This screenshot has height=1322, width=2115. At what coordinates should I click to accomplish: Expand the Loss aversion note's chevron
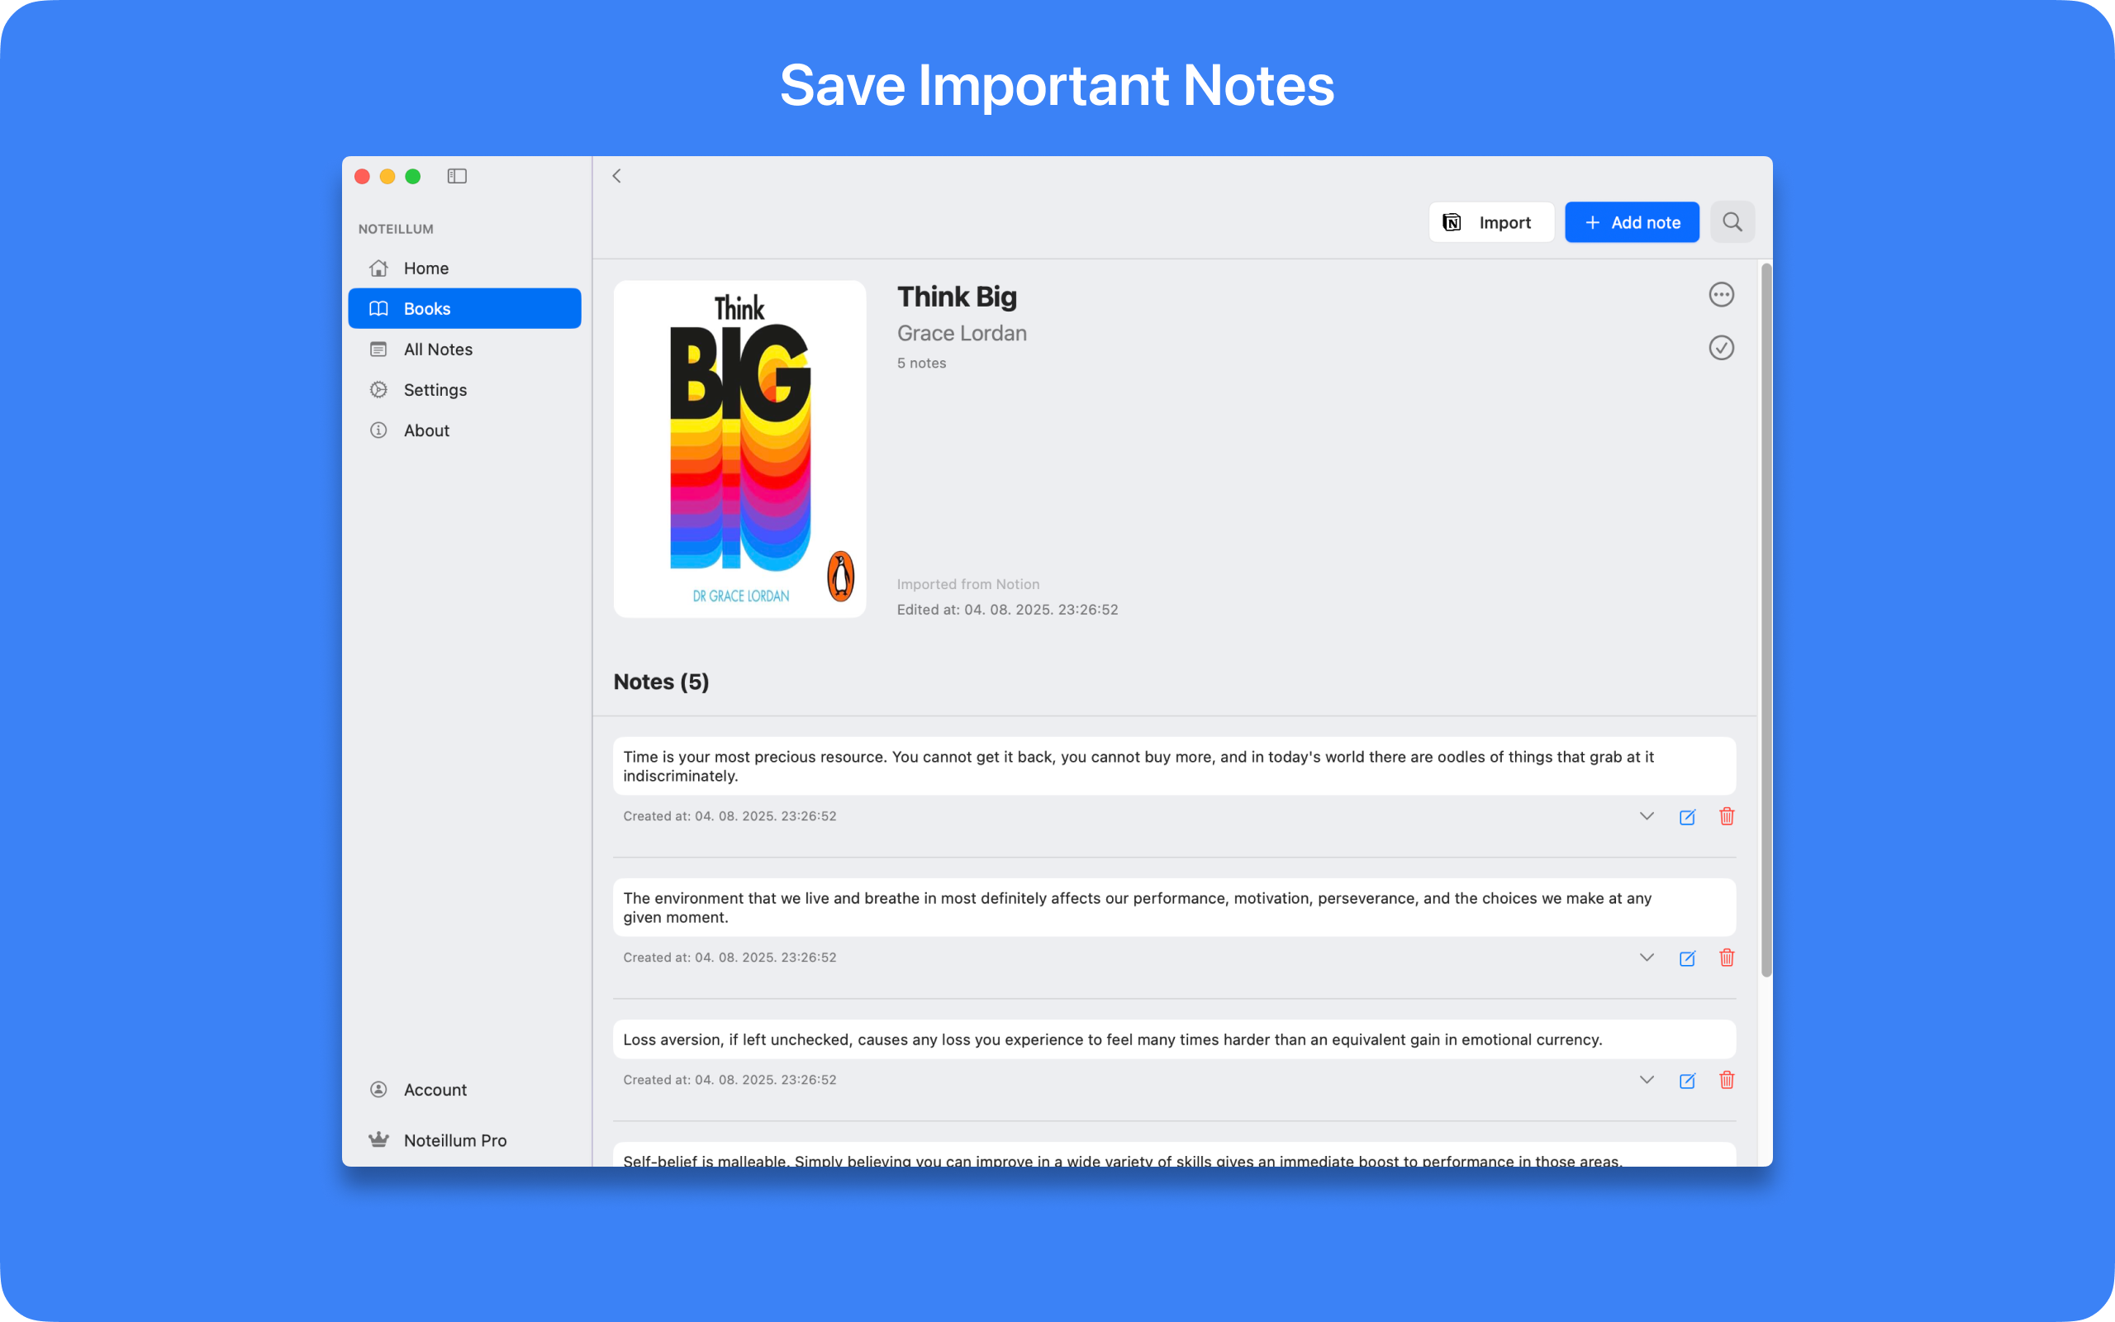click(x=1647, y=1080)
